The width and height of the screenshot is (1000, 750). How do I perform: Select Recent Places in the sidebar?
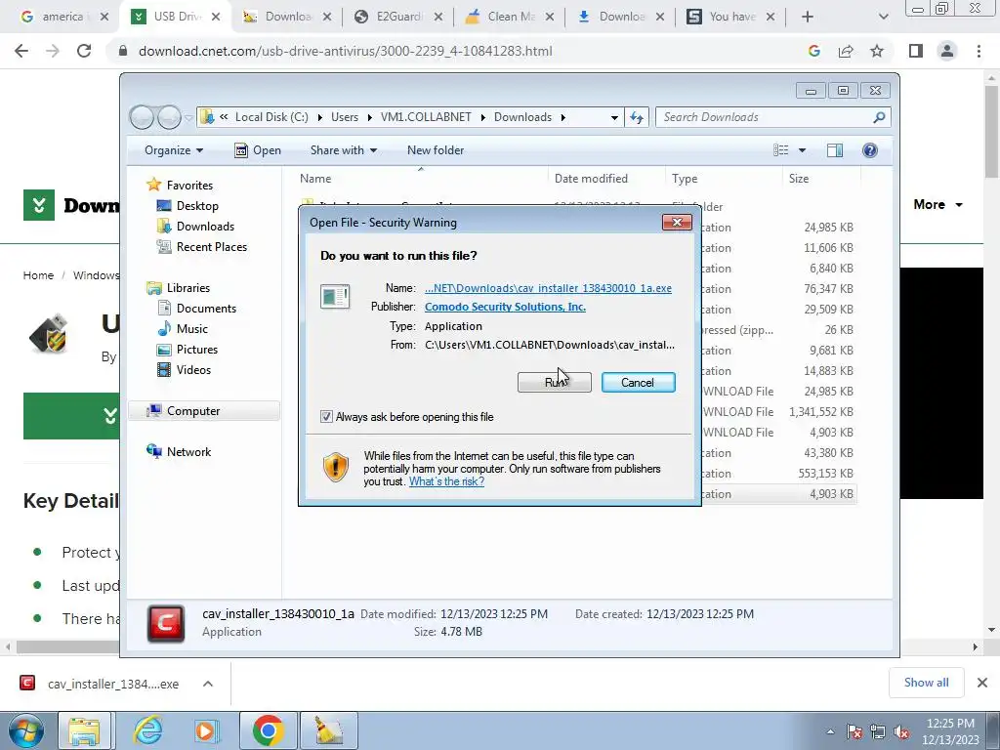212,247
